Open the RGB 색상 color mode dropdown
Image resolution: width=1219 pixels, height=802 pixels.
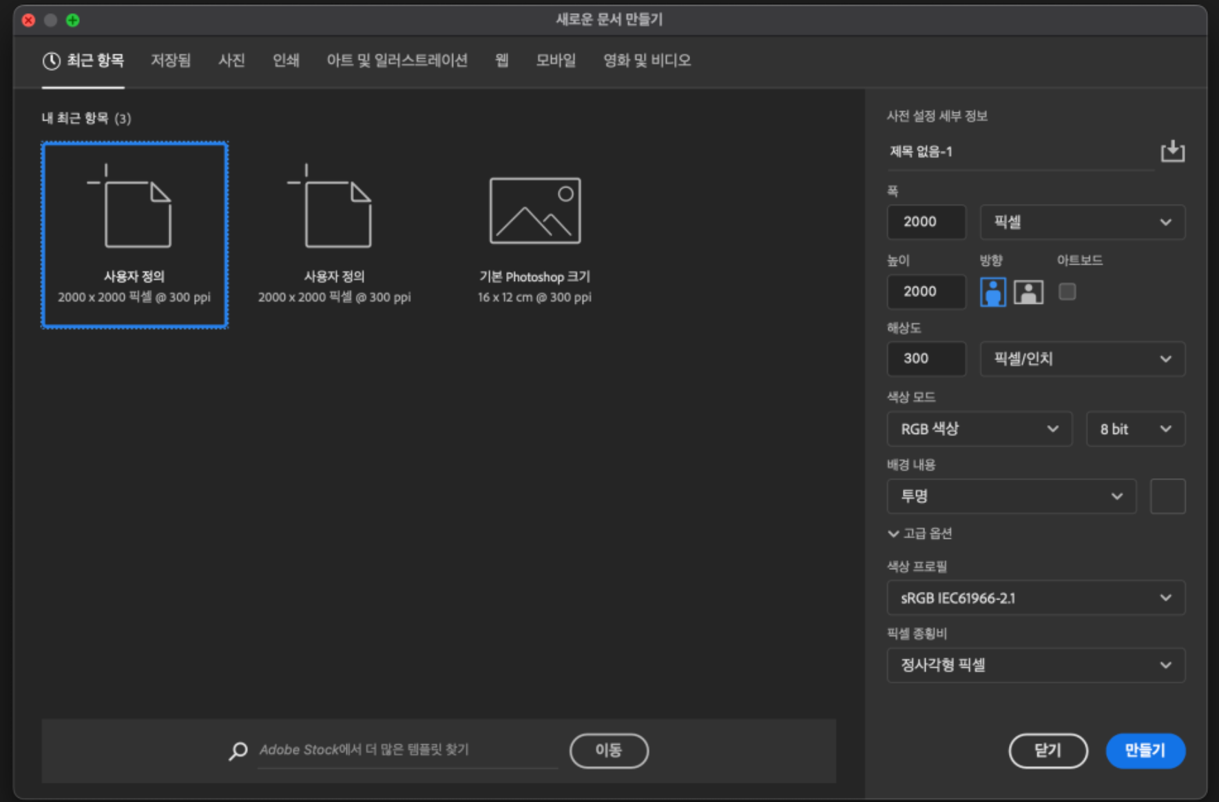[979, 429]
